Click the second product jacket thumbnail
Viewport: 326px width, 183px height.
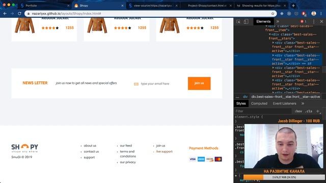(97, 25)
